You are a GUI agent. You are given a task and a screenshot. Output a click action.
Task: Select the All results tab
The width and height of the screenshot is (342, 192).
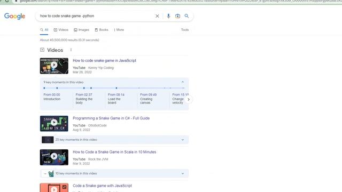(x=44, y=30)
